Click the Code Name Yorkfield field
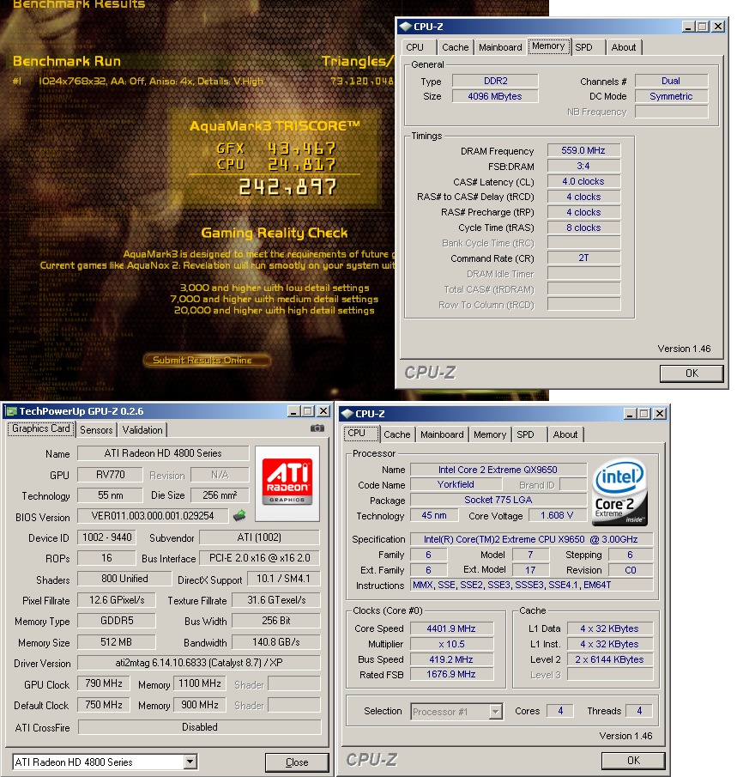Screen dimensions: 737x777 click(x=456, y=484)
